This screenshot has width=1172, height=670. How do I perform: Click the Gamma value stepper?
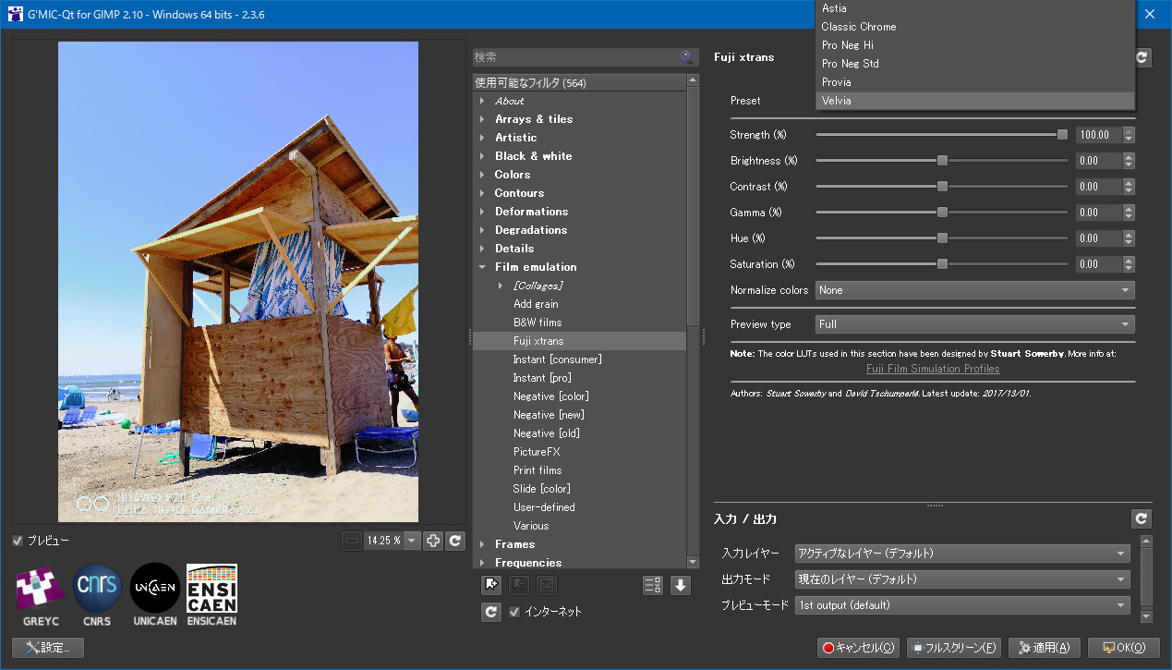[x=1129, y=213]
